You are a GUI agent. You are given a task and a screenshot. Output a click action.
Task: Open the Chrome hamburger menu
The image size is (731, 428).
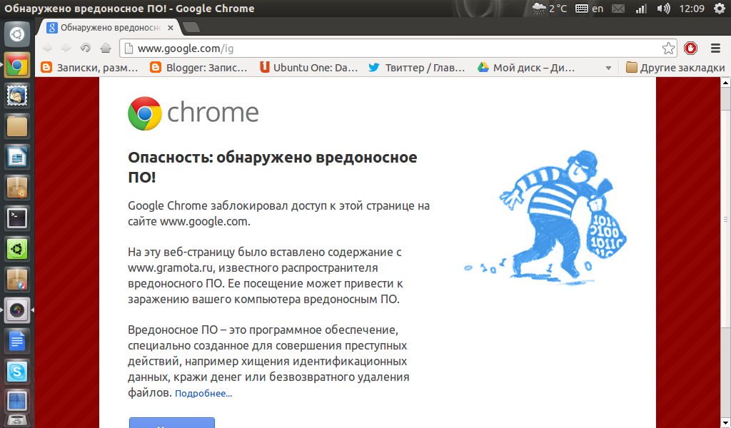click(715, 48)
